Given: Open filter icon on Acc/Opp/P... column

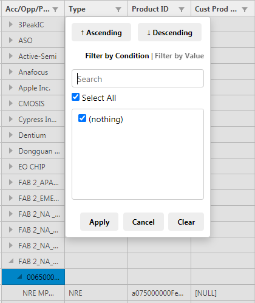Looking at the screenshot, I should coord(55,10).
